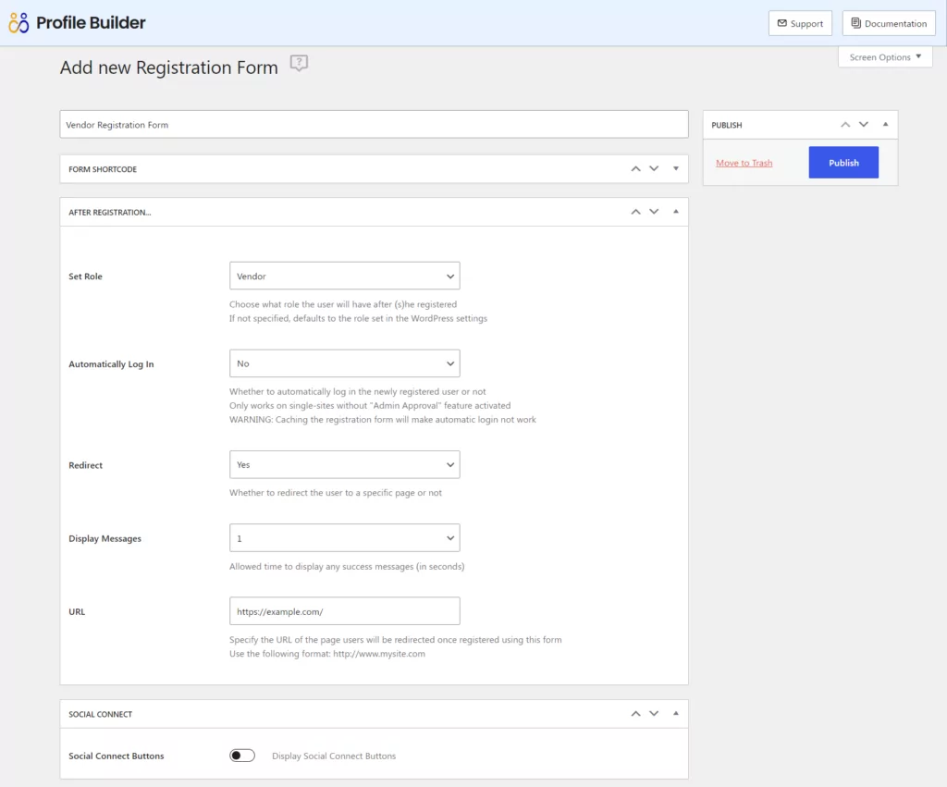This screenshot has height=787, width=947.
Task: Open Support page
Action: (800, 23)
